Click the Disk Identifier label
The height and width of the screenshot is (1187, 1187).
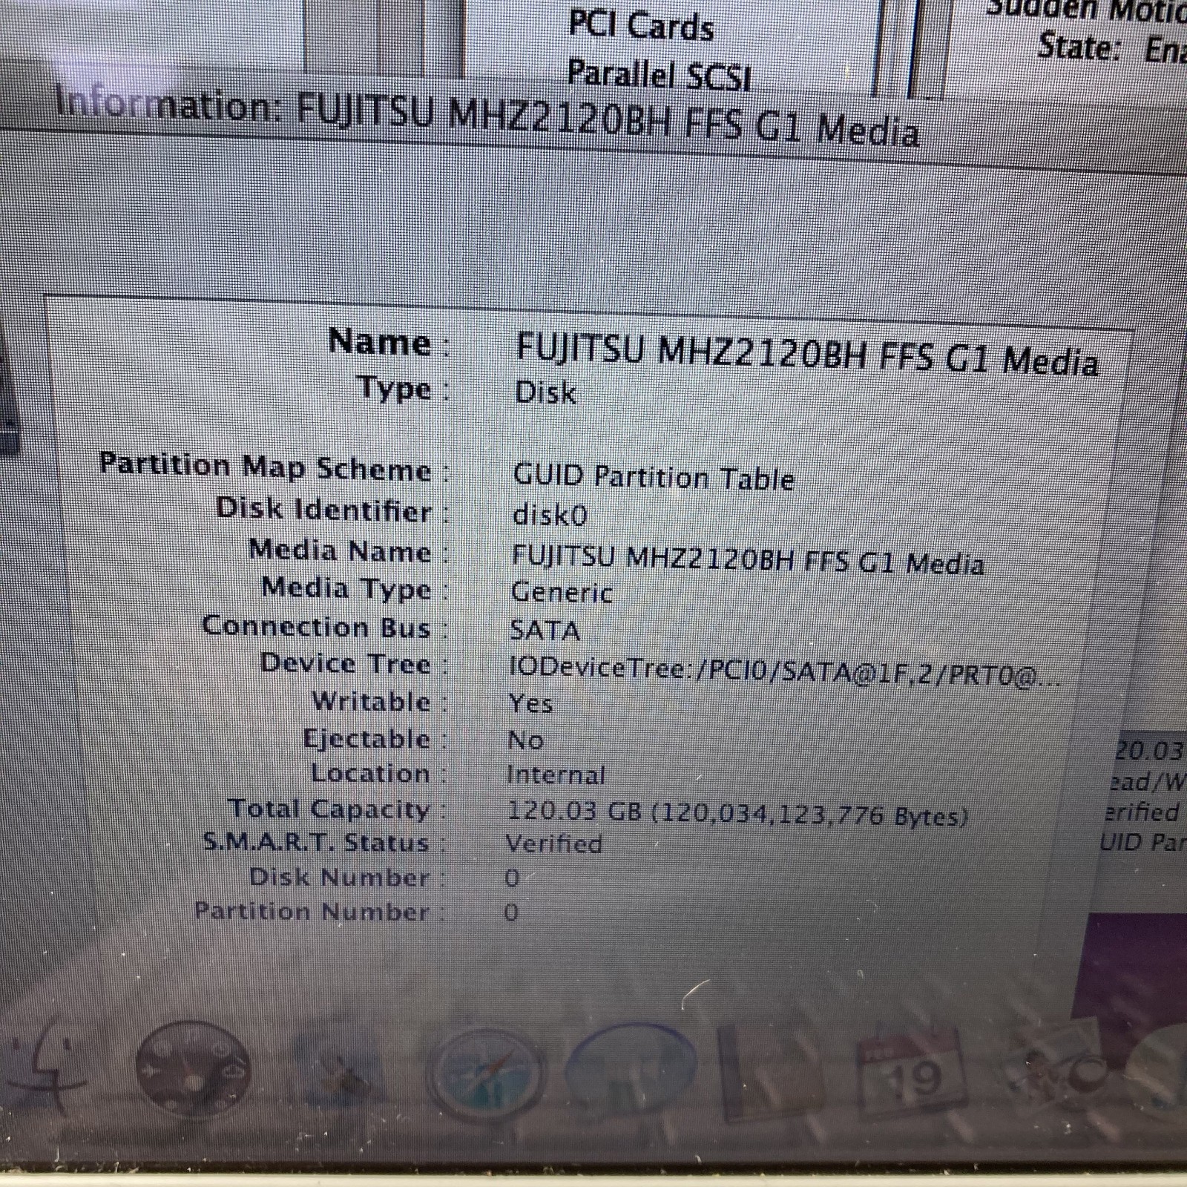click(324, 510)
